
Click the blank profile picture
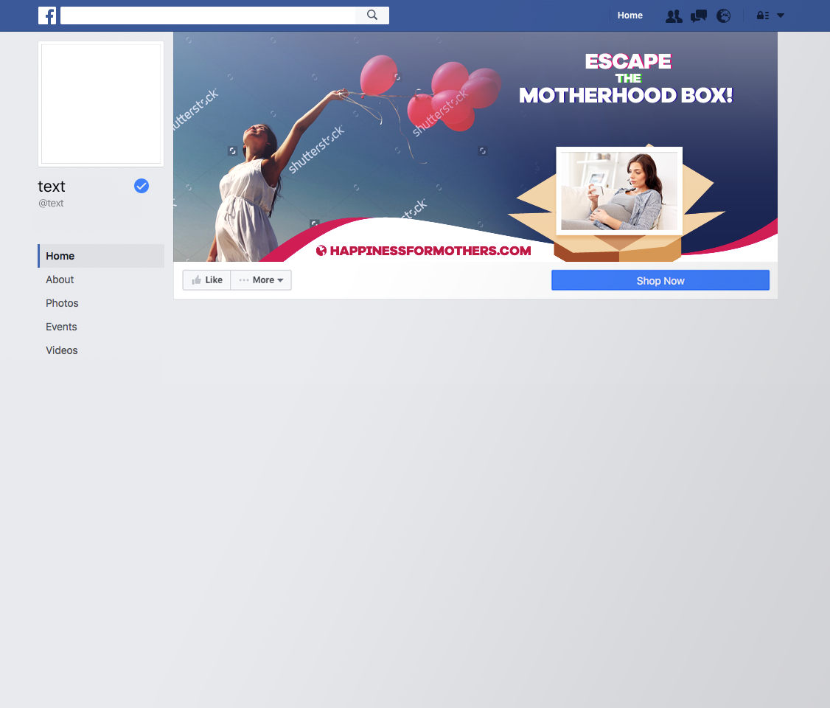[x=101, y=104]
